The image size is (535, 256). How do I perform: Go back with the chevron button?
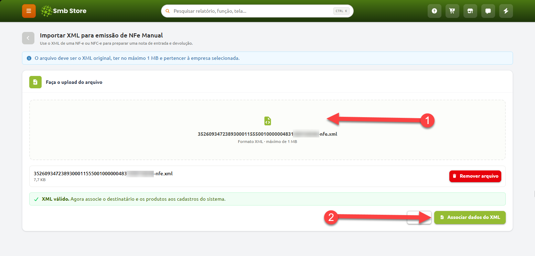[x=28, y=38]
